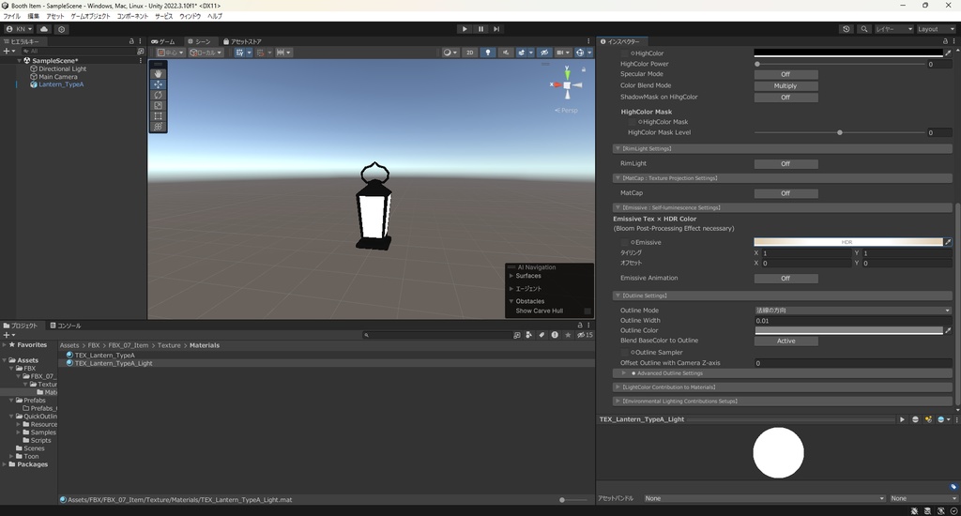Toggle scene audio icon
The width and height of the screenshot is (961, 516).
pos(506,53)
